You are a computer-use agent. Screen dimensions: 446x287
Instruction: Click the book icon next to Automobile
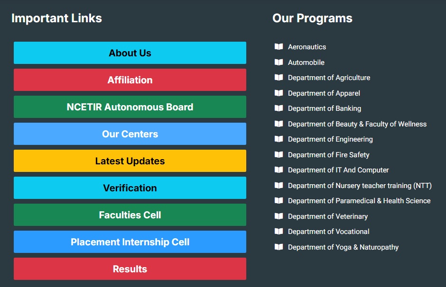click(279, 62)
